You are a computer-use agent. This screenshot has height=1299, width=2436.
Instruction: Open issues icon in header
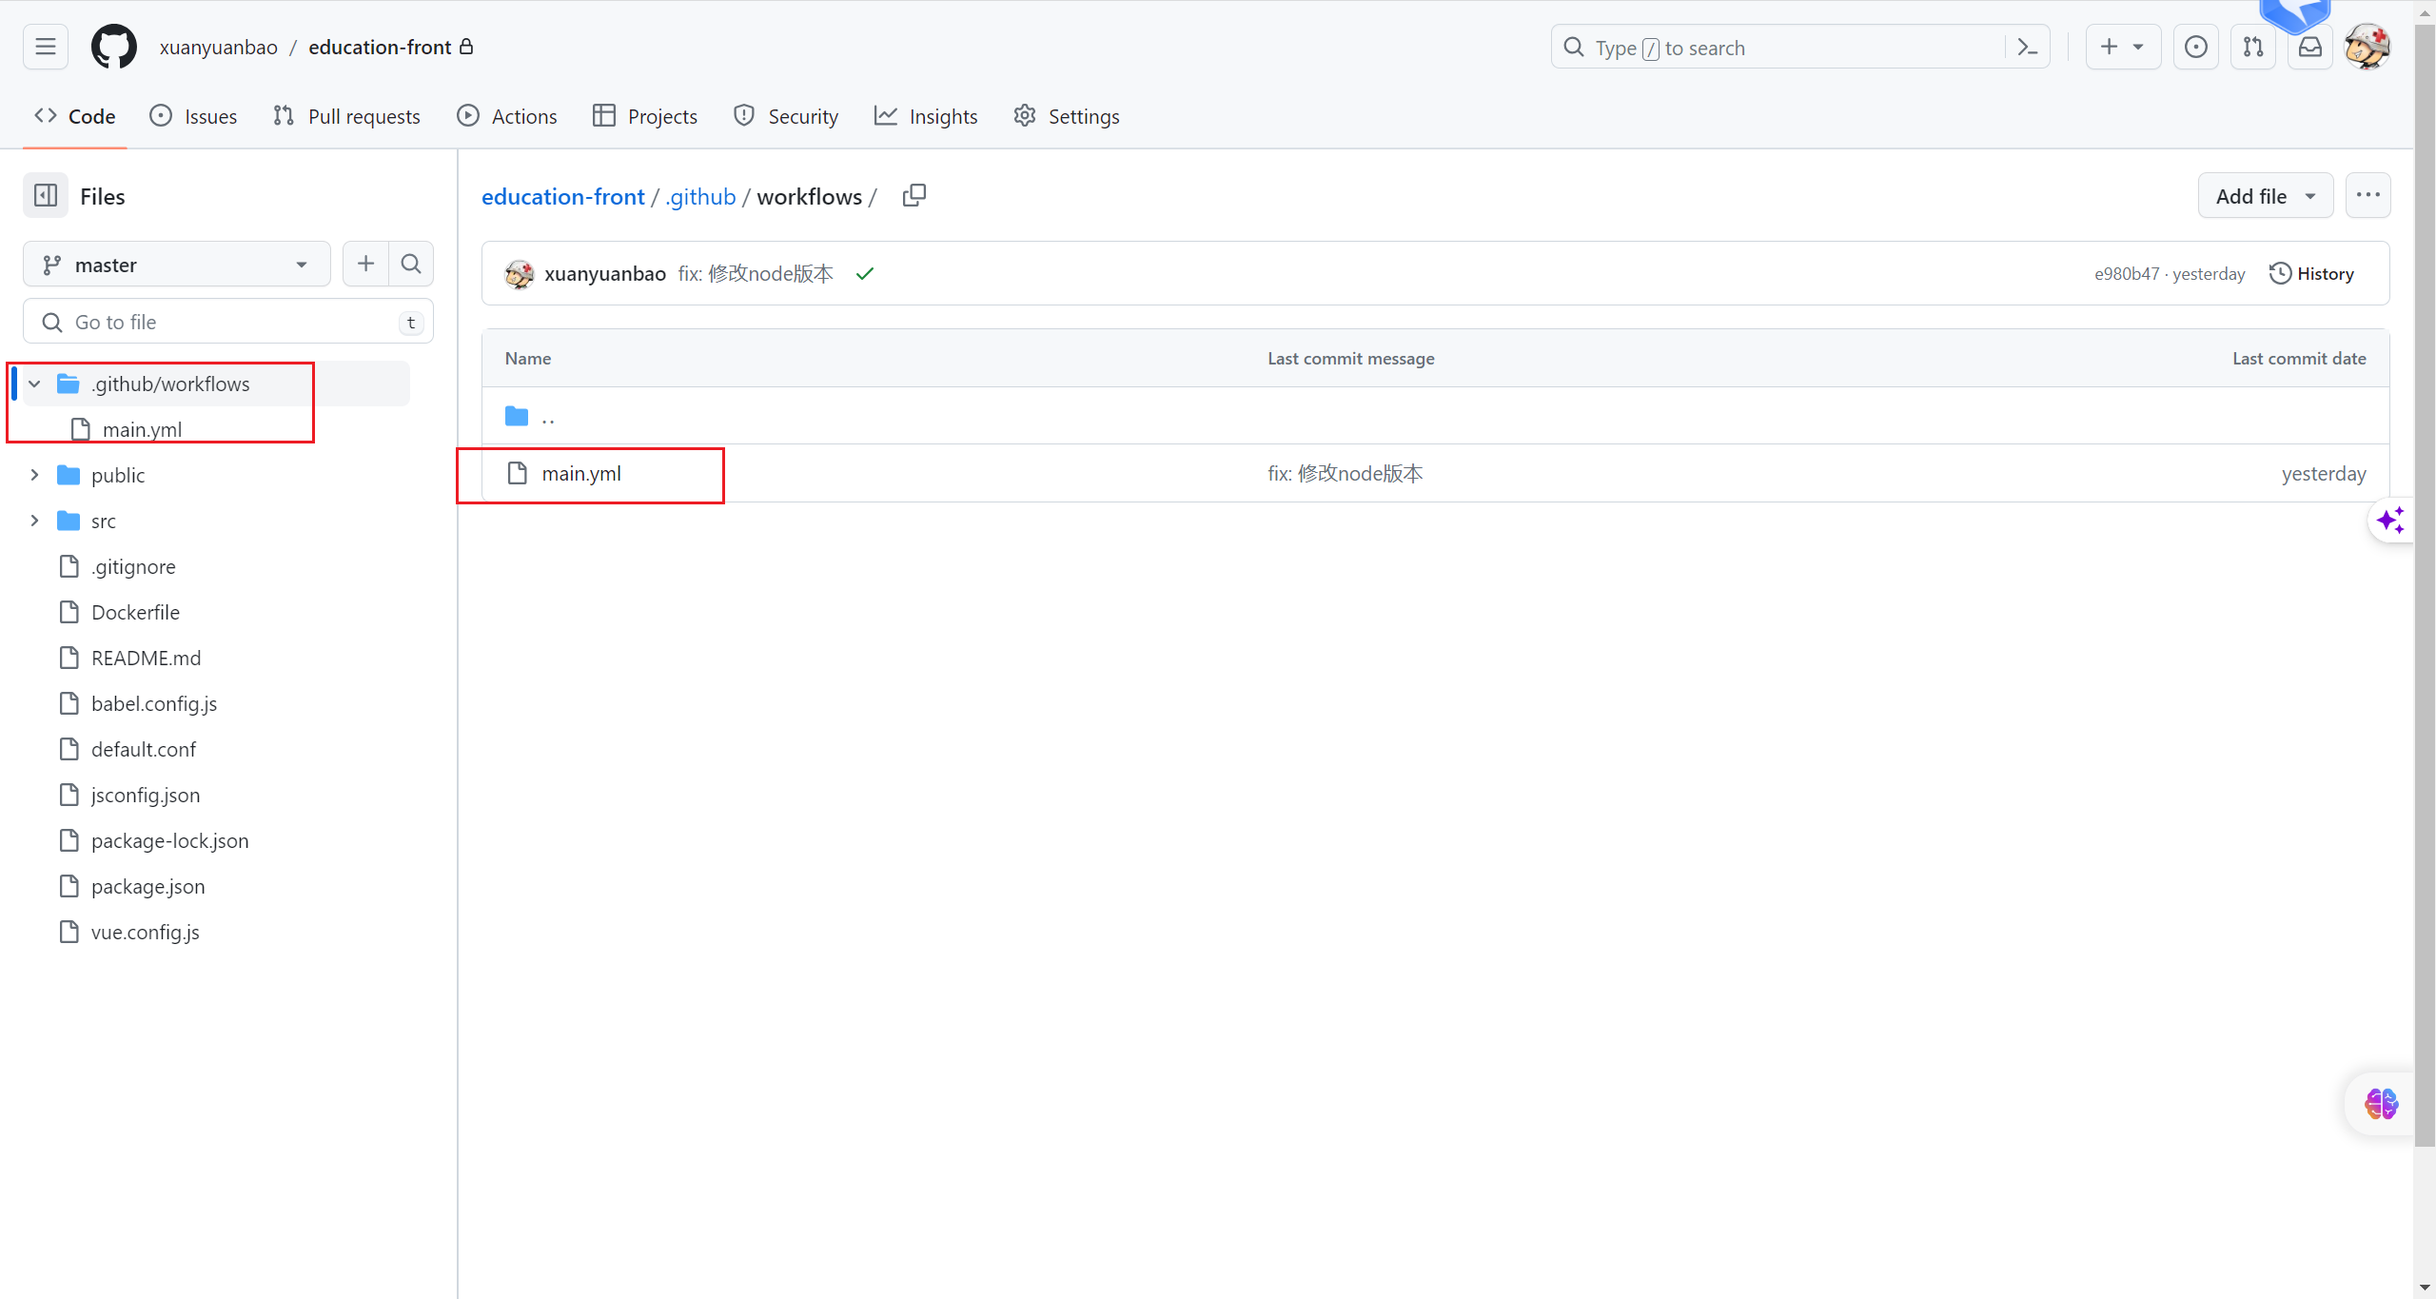pos(2196,47)
